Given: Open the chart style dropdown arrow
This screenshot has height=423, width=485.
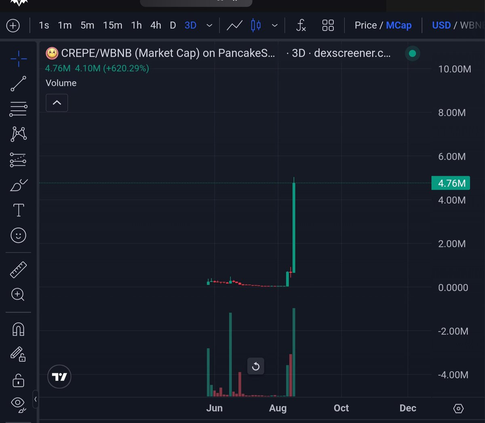Looking at the screenshot, I should 275,25.
